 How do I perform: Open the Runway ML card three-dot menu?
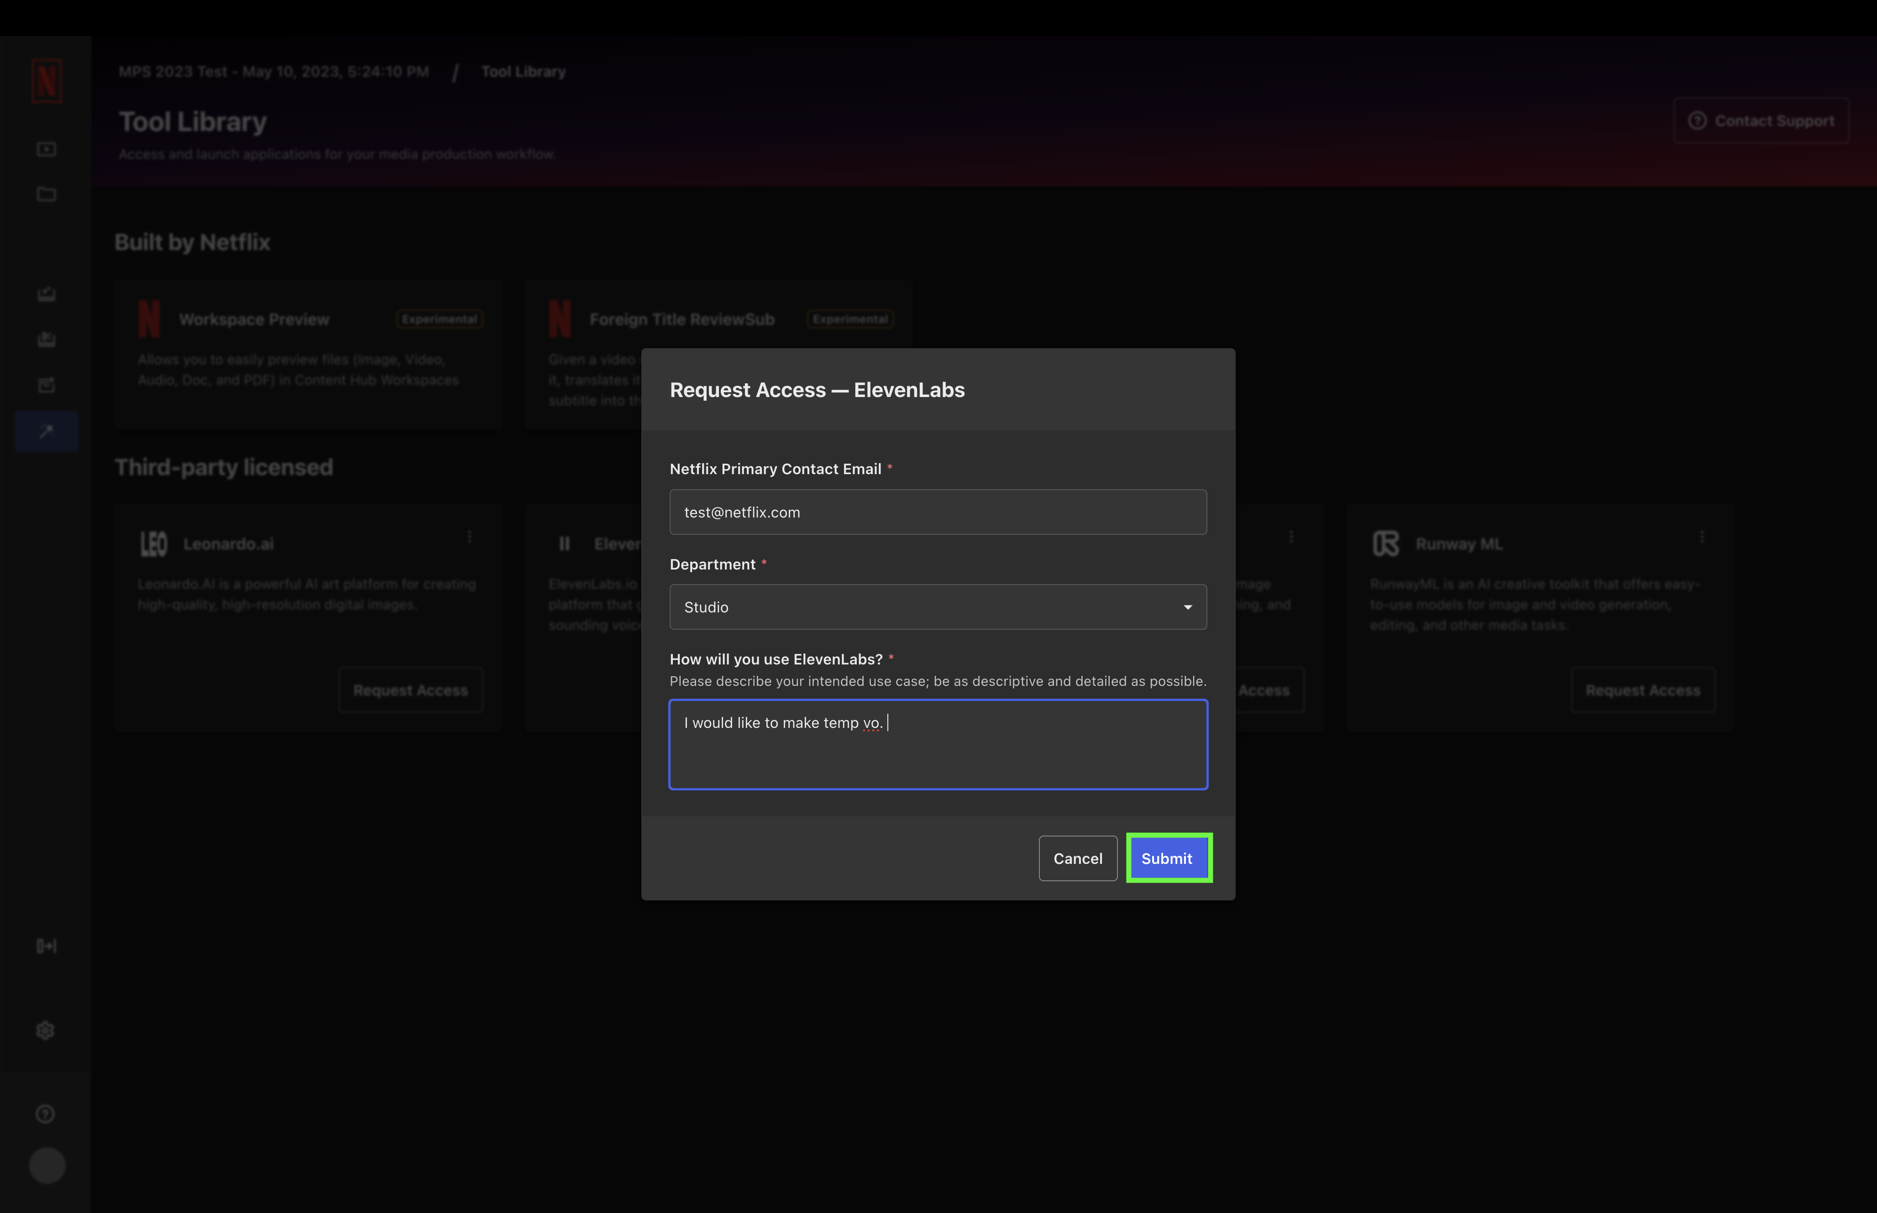click(x=1702, y=536)
